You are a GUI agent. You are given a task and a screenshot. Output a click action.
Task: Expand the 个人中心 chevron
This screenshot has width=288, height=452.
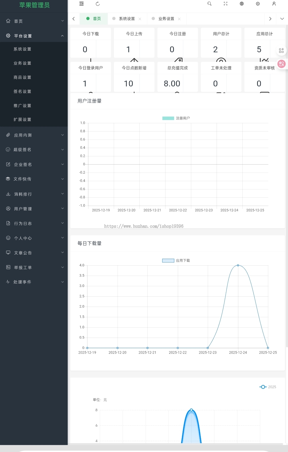coord(63,238)
